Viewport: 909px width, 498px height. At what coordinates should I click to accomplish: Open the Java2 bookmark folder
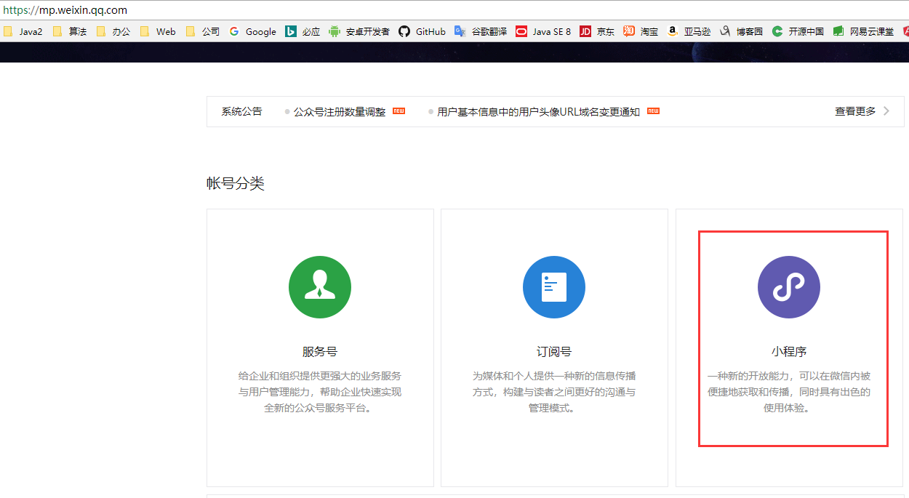pos(23,31)
